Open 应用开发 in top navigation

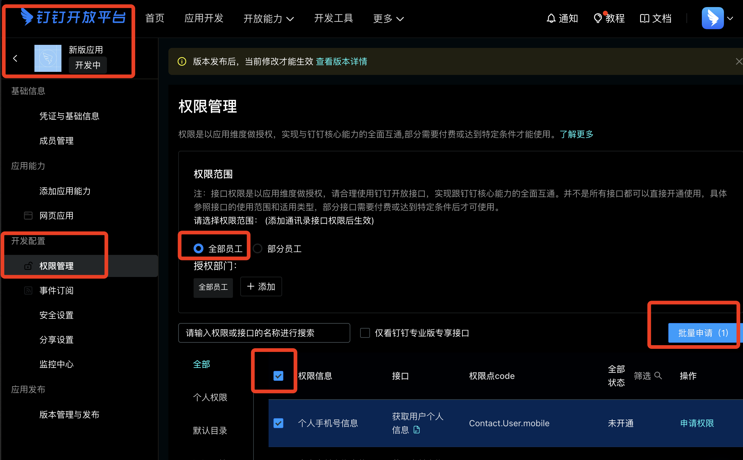click(x=204, y=18)
